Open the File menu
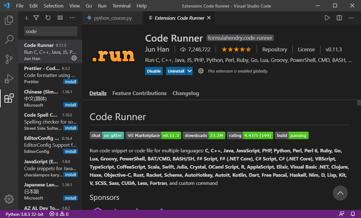 [x=20, y=6]
